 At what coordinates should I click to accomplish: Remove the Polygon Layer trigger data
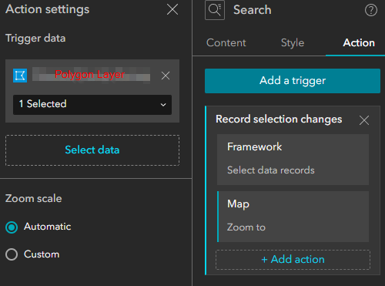[x=166, y=76]
